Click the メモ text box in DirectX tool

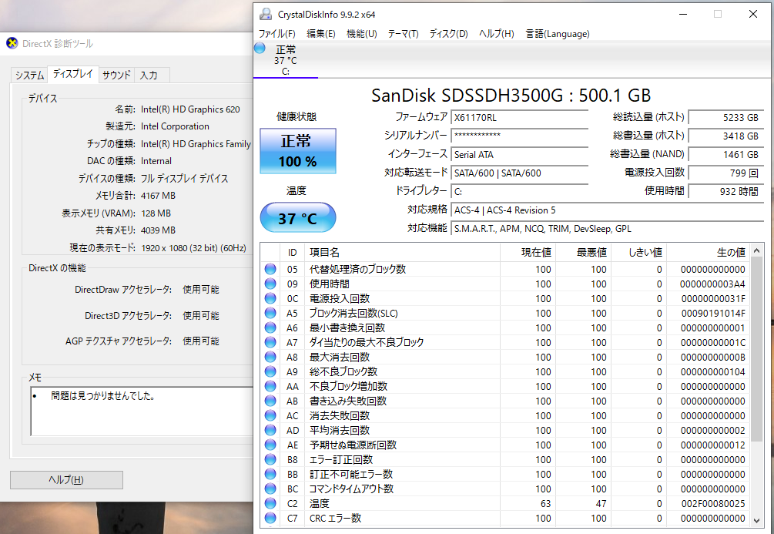(x=142, y=411)
